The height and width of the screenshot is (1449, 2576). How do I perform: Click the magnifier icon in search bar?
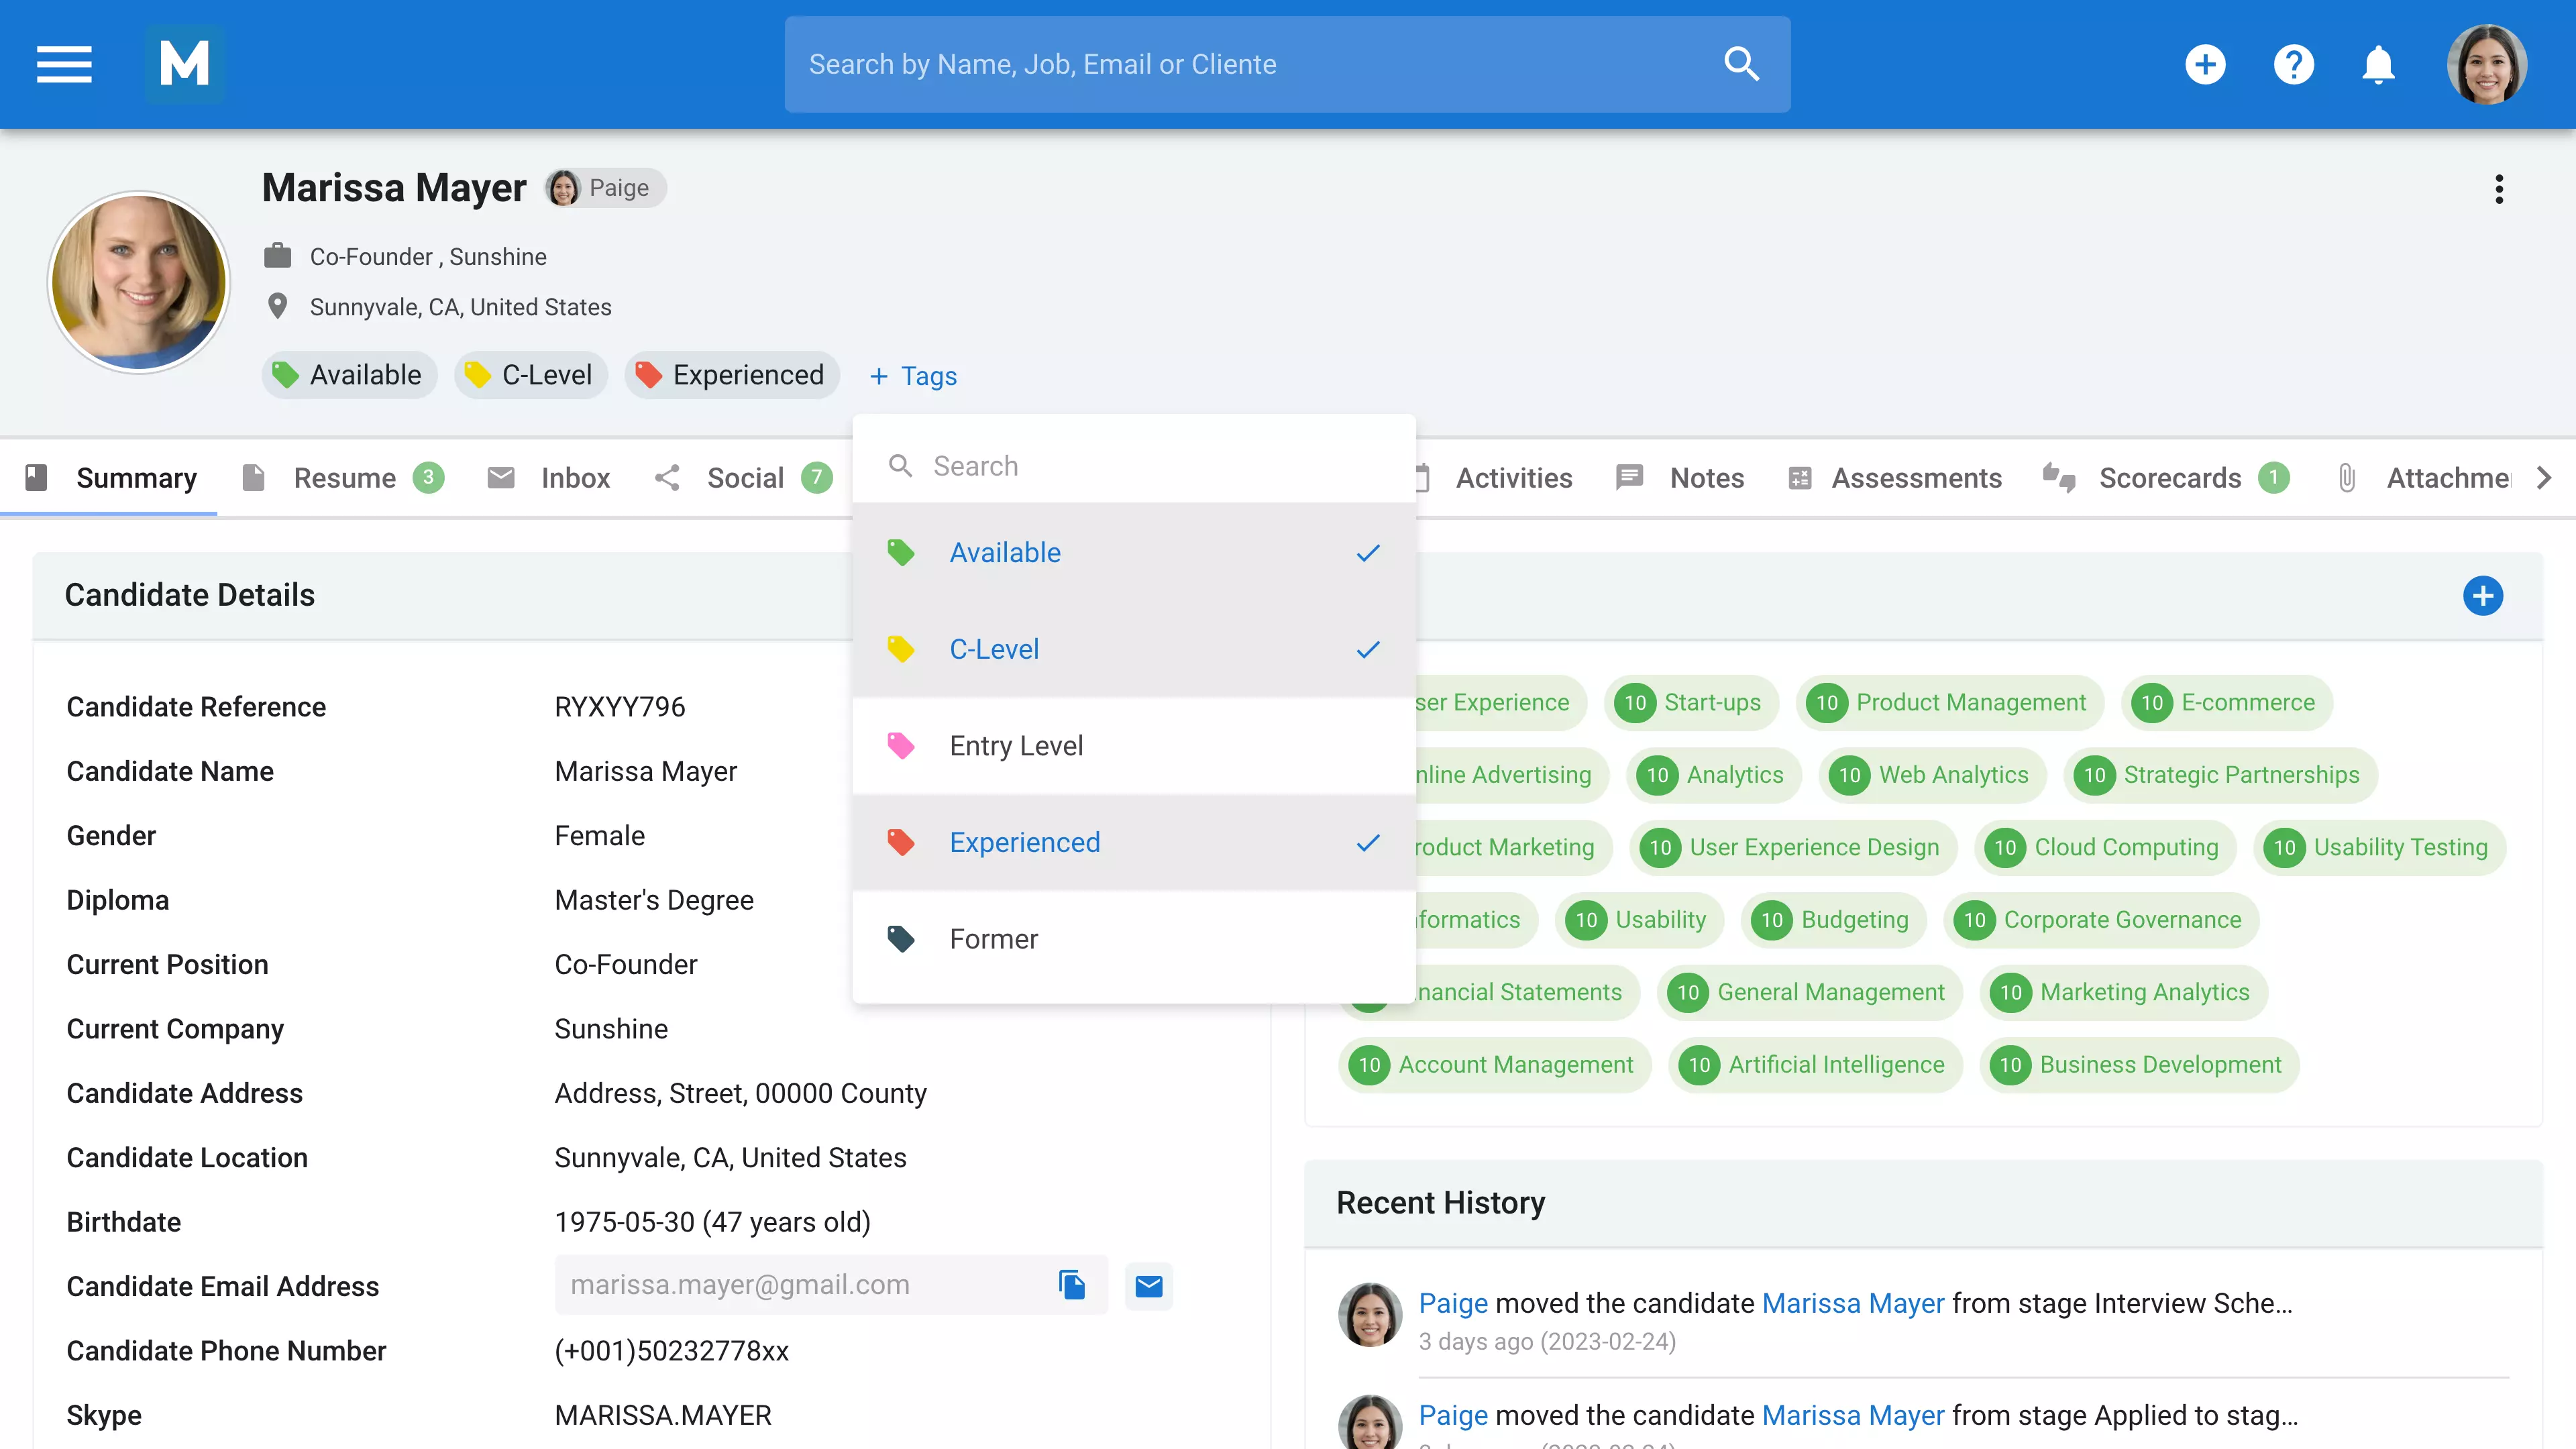point(1741,64)
